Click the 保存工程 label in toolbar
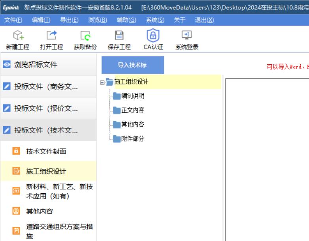 click(x=119, y=47)
